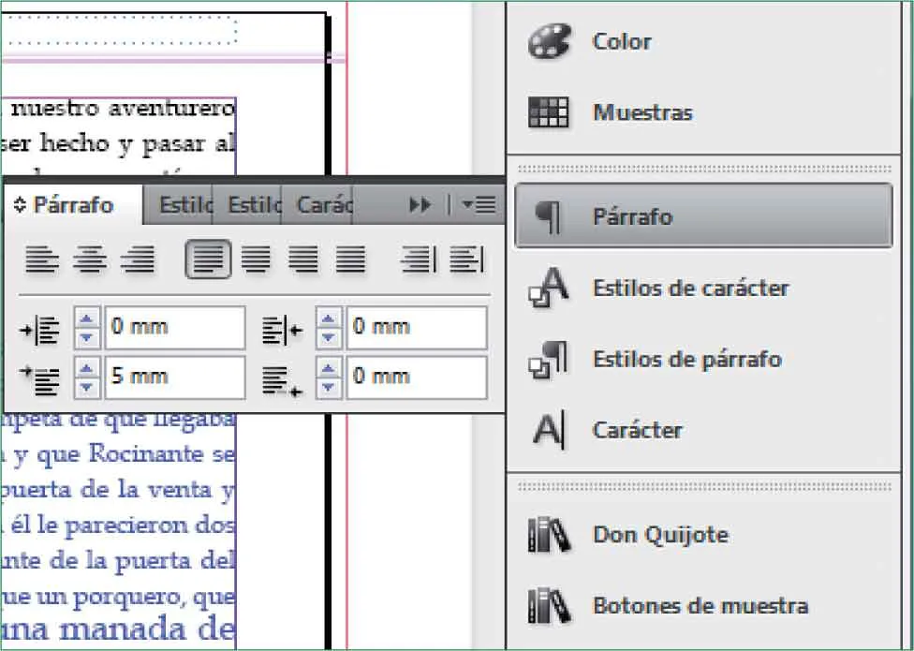Click the align center paragraph icon
This screenshot has width=914, height=651.
click(91, 259)
